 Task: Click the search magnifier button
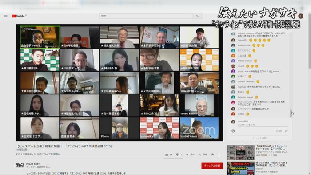(x=197, y=16)
